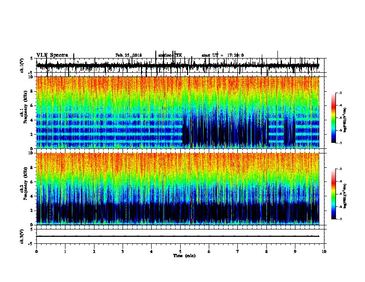This screenshot has width=365, height=282.
Task: Click time axis tick label '8'
Action: click(x=266, y=251)
